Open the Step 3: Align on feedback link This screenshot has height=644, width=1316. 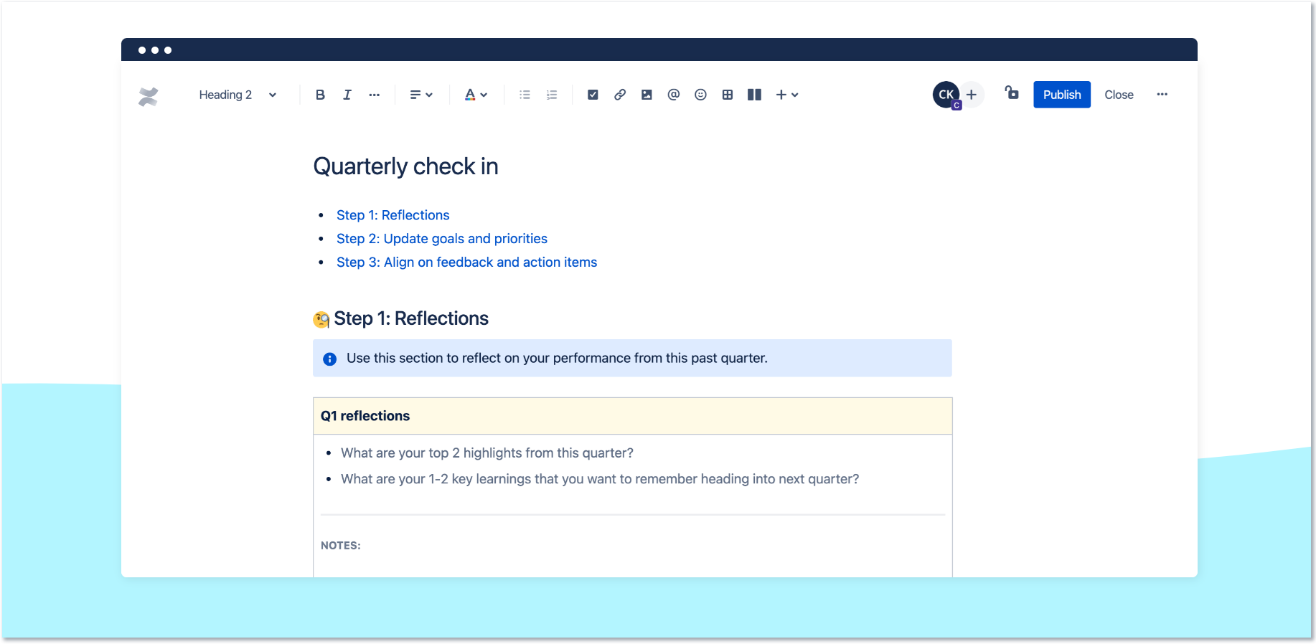click(x=467, y=262)
